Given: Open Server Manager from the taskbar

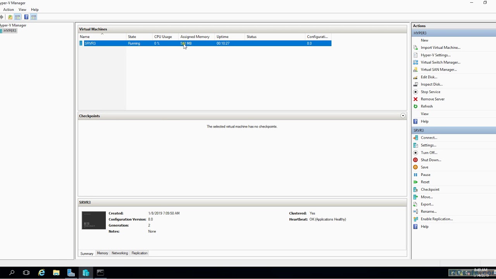Looking at the screenshot, I should pyautogui.click(x=71, y=273).
